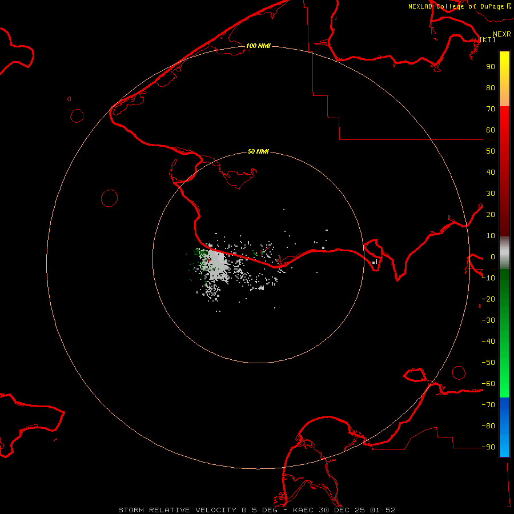Click the -50 value on velocity scale
The width and height of the screenshot is (514, 514).
pyautogui.click(x=488, y=363)
